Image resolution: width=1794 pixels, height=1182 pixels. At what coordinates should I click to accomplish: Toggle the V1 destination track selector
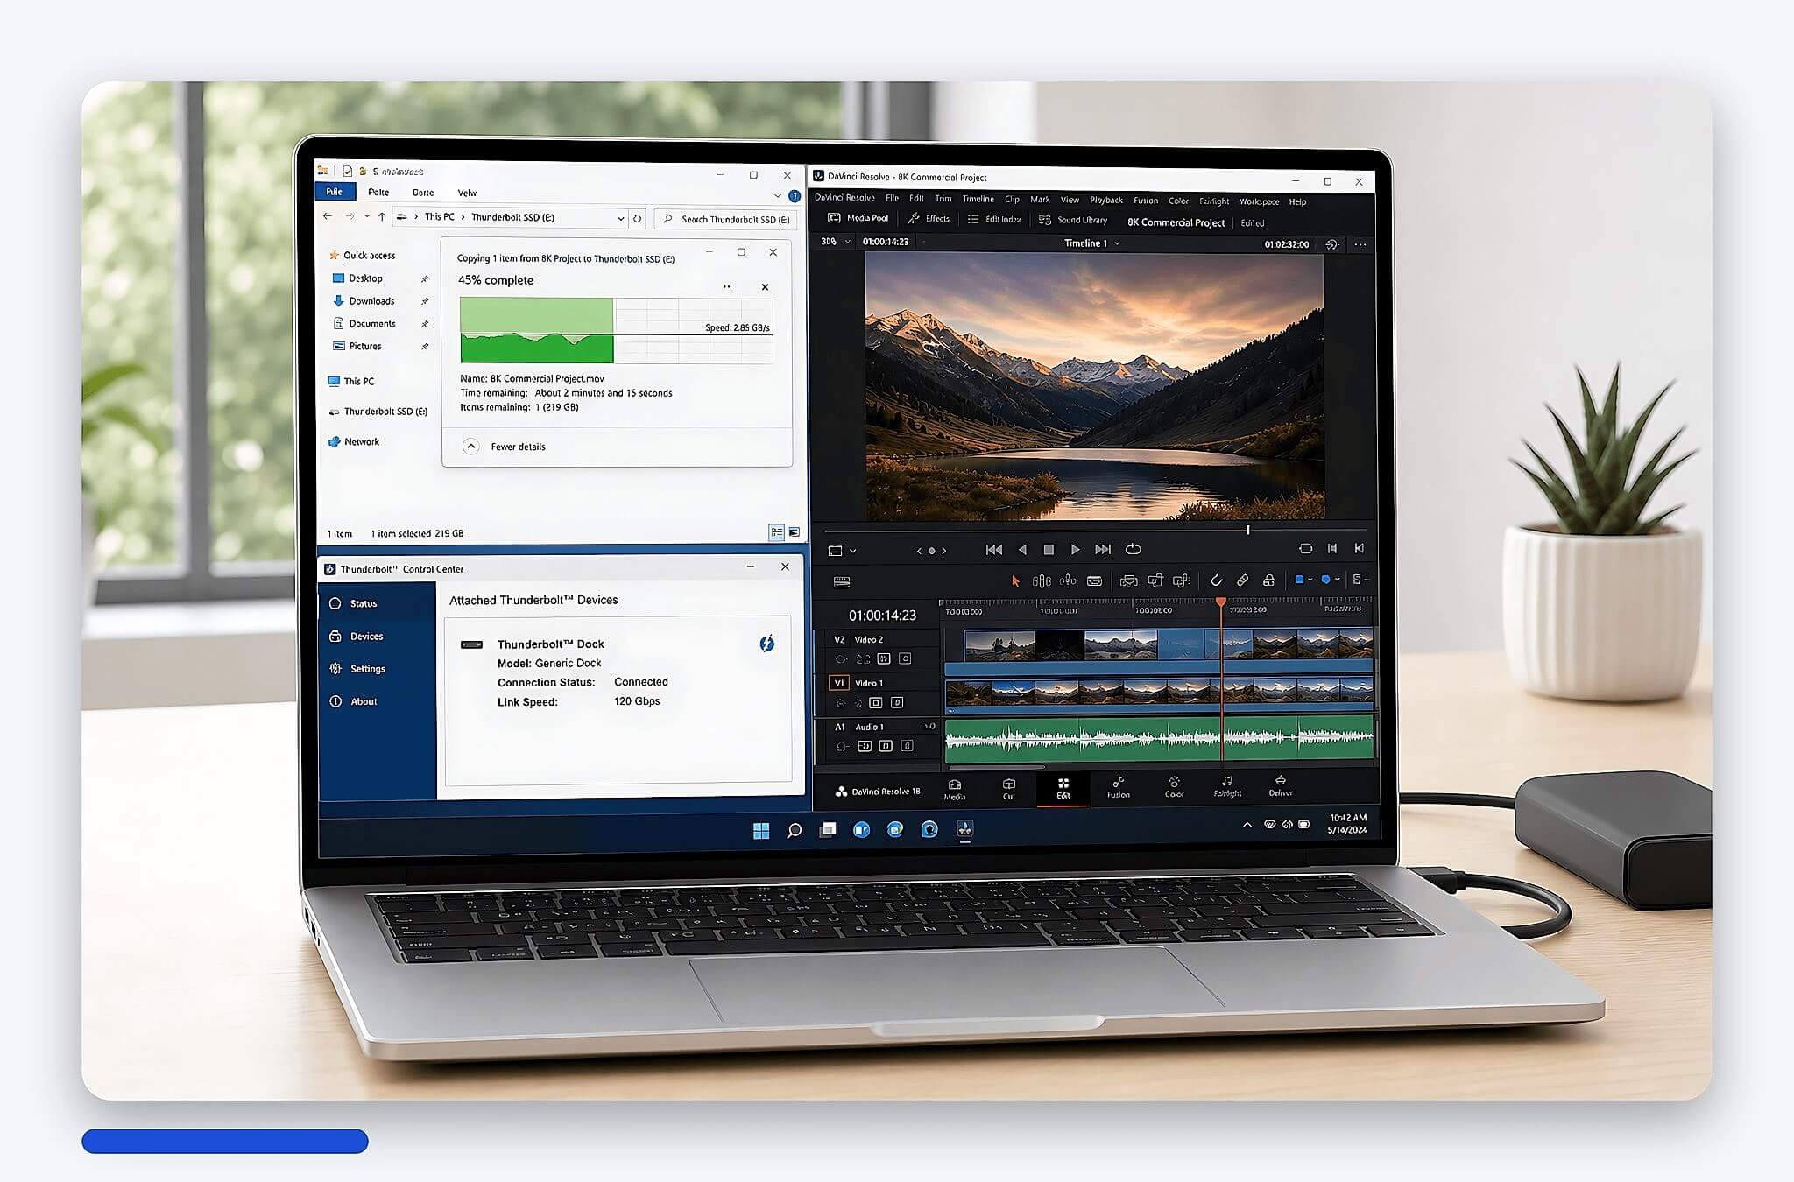coord(839,683)
